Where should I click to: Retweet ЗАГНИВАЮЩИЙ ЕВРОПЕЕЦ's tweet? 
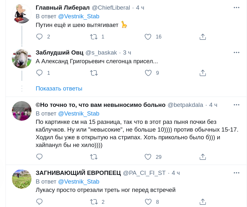click(x=94, y=202)
